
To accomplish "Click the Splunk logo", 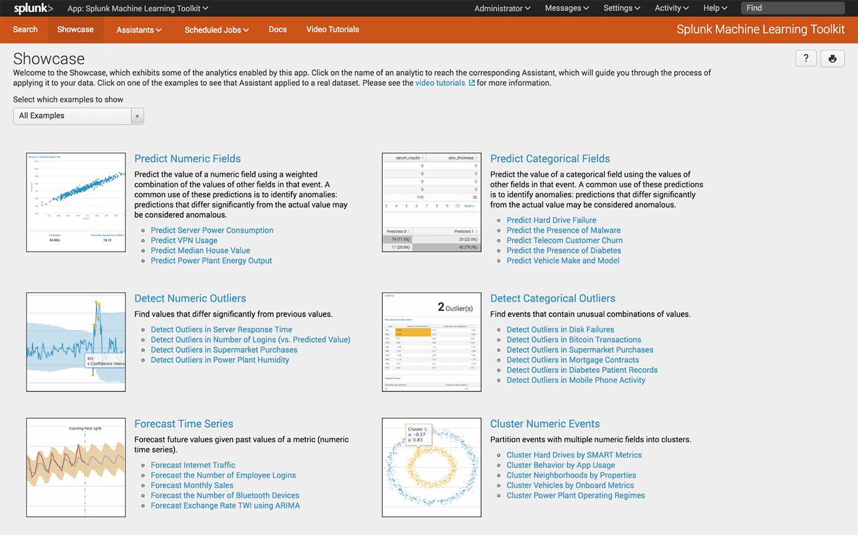I will tap(33, 8).
